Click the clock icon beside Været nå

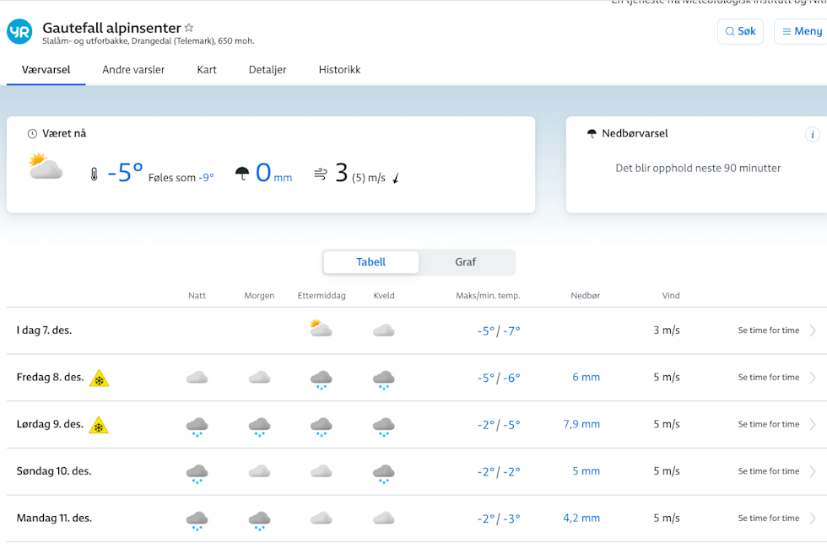coord(32,134)
